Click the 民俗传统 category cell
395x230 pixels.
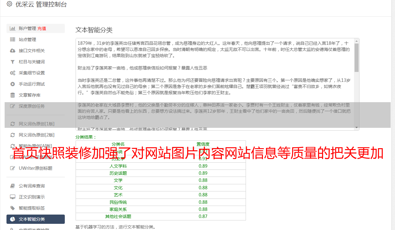(118, 202)
